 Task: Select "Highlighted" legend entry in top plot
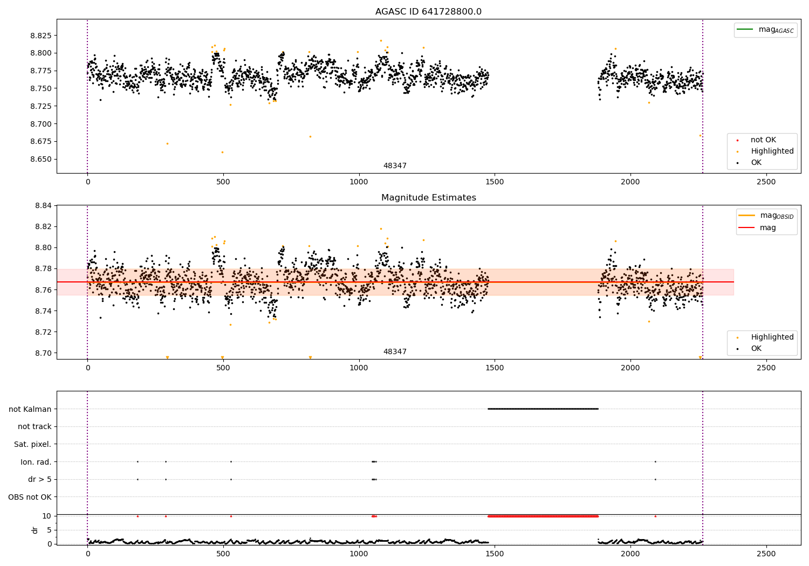[772, 151]
